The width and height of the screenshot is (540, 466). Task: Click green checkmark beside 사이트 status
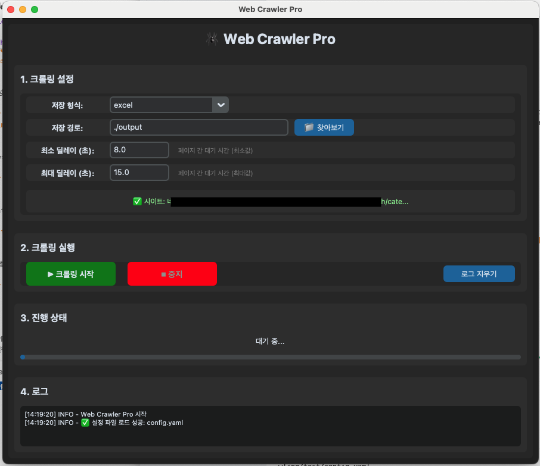click(x=137, y=202)
